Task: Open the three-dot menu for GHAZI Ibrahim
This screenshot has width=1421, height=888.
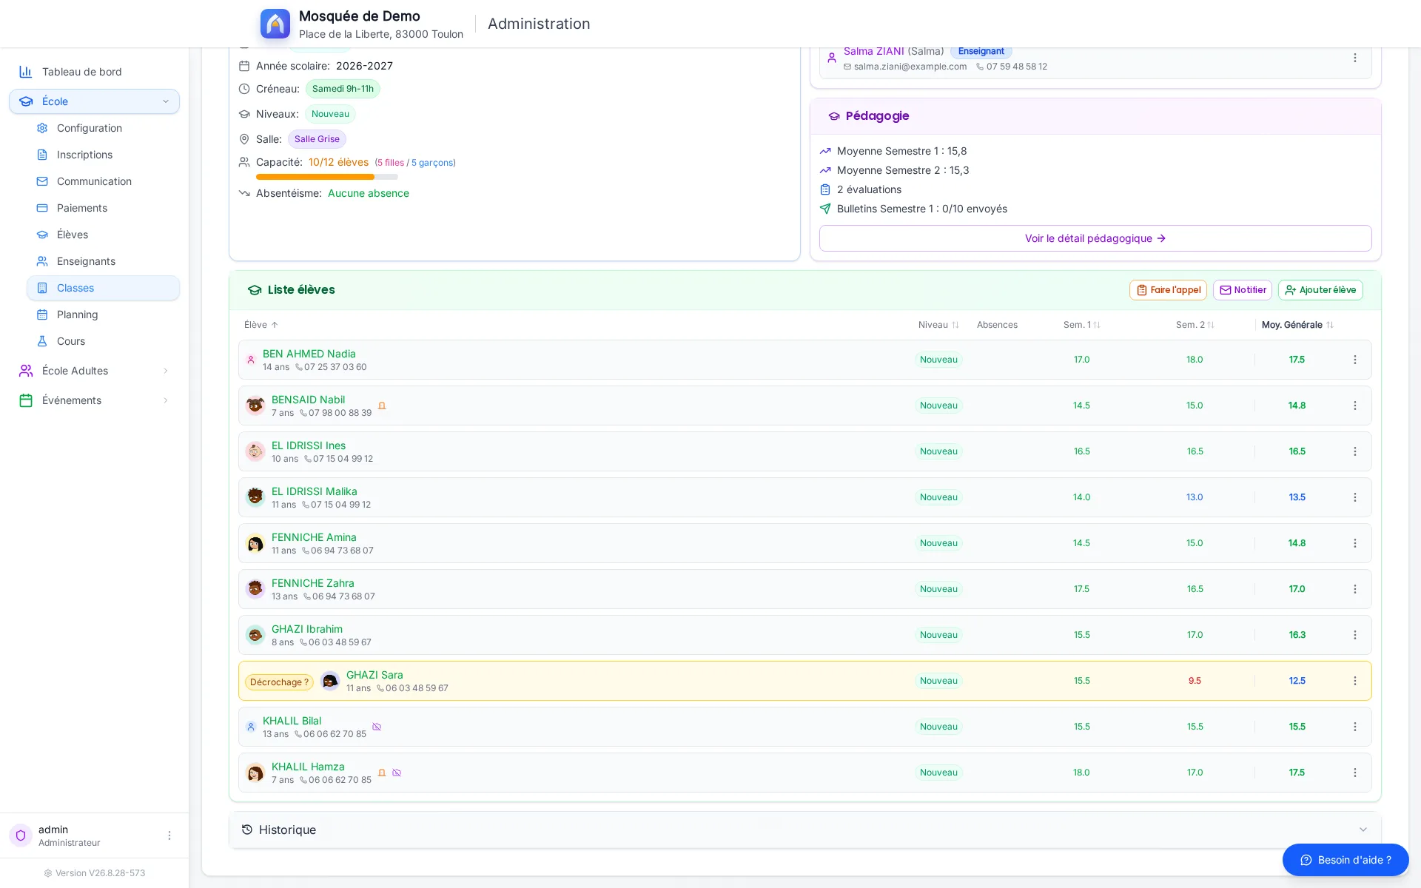Action: click(x=1355, y=635)
